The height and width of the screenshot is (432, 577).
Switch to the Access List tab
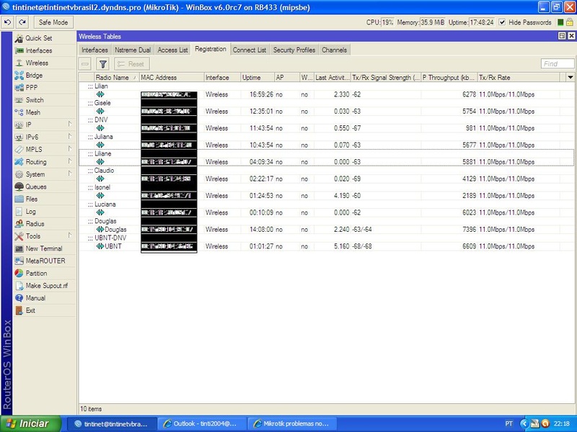click(x=172, y=50)
